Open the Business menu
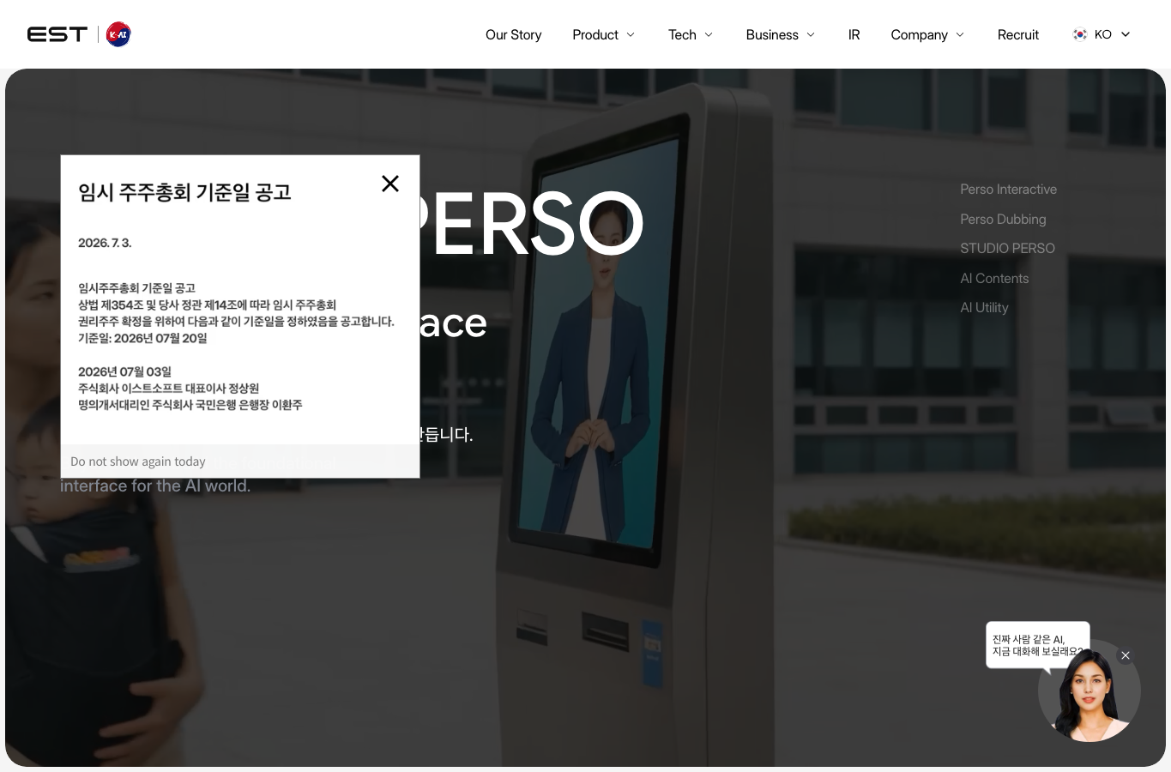Image resolution: width=1171 pixels, height=772 pixels. tap(772, 34)
